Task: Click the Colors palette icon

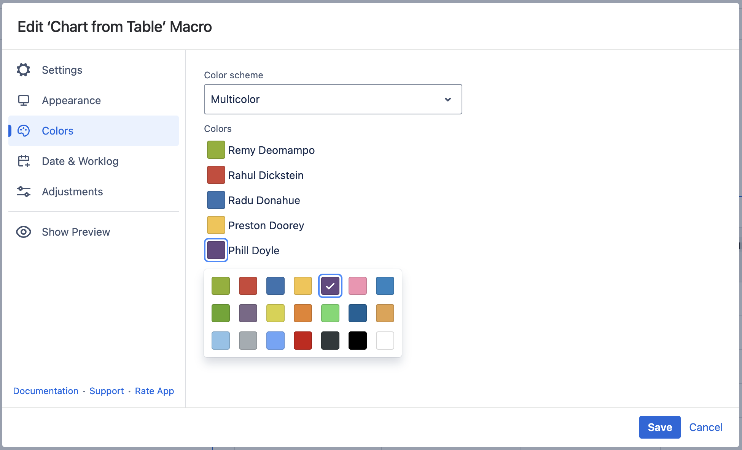Action: 24,131
